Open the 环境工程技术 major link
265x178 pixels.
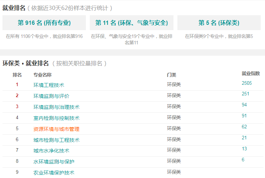(x=49, y=85)
